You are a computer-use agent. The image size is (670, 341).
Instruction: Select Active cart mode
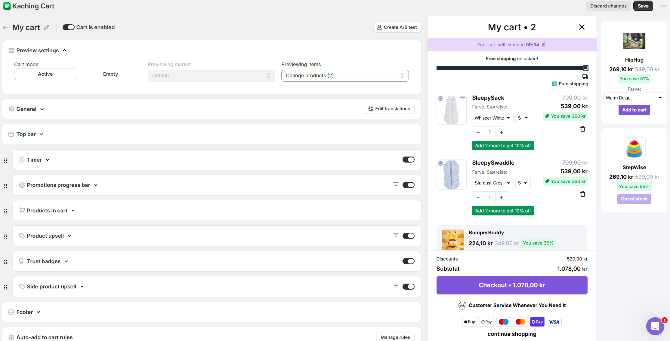pyautogui.click(x=45, y=74)
